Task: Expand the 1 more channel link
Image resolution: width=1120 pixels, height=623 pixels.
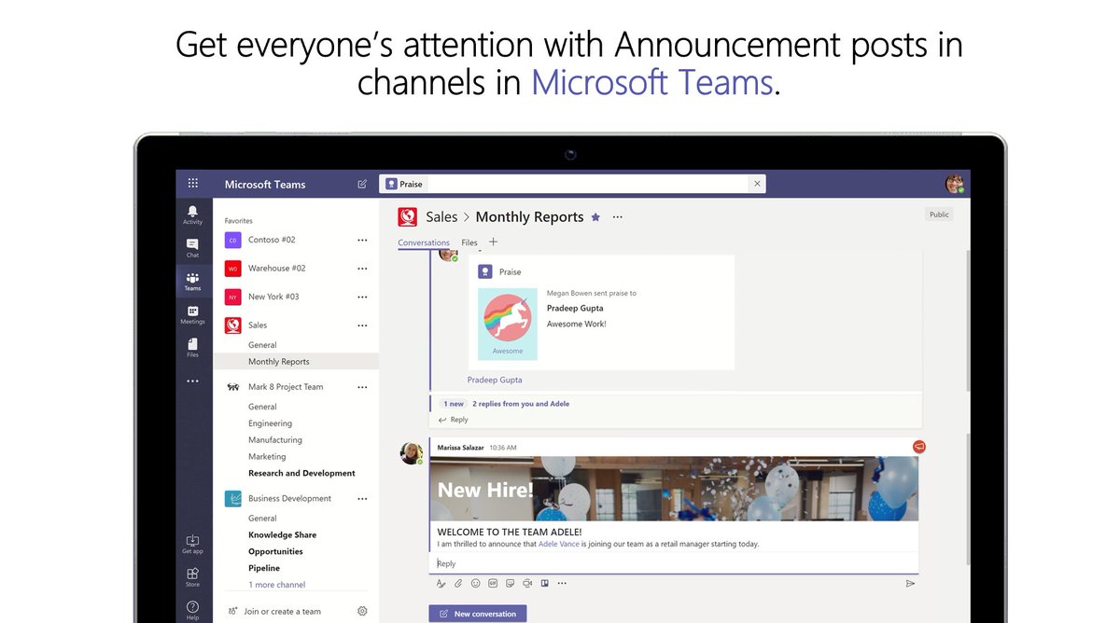Action: coord(276,585)
